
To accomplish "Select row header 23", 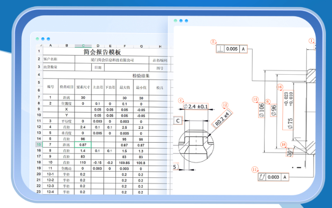I will pyautogui.click(x=38, y=191).
